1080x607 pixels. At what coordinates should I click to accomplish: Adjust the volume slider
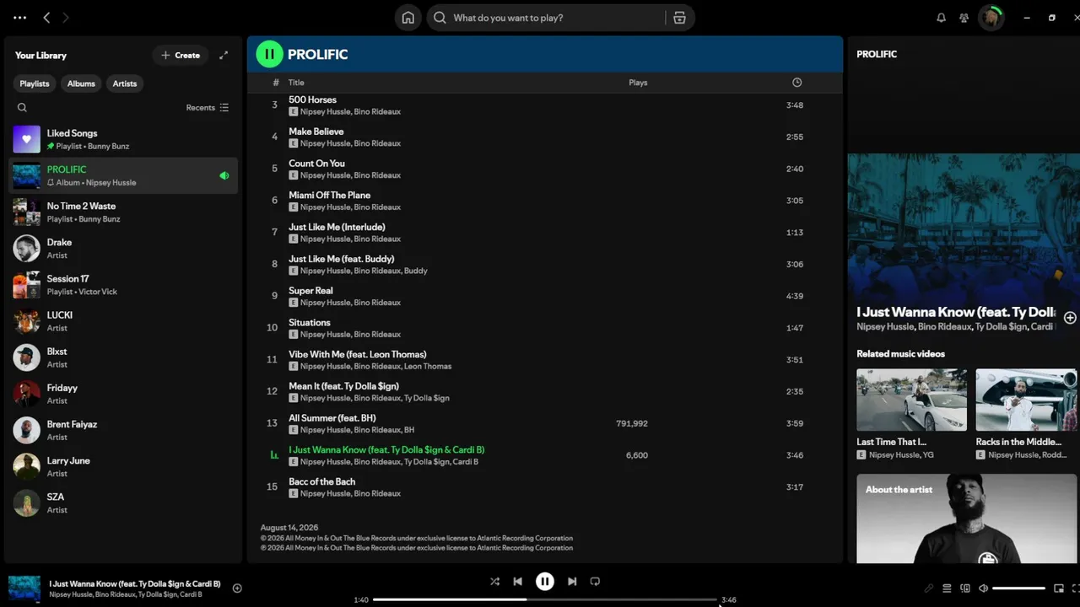pyautogui.click(x=1018, y=588)
